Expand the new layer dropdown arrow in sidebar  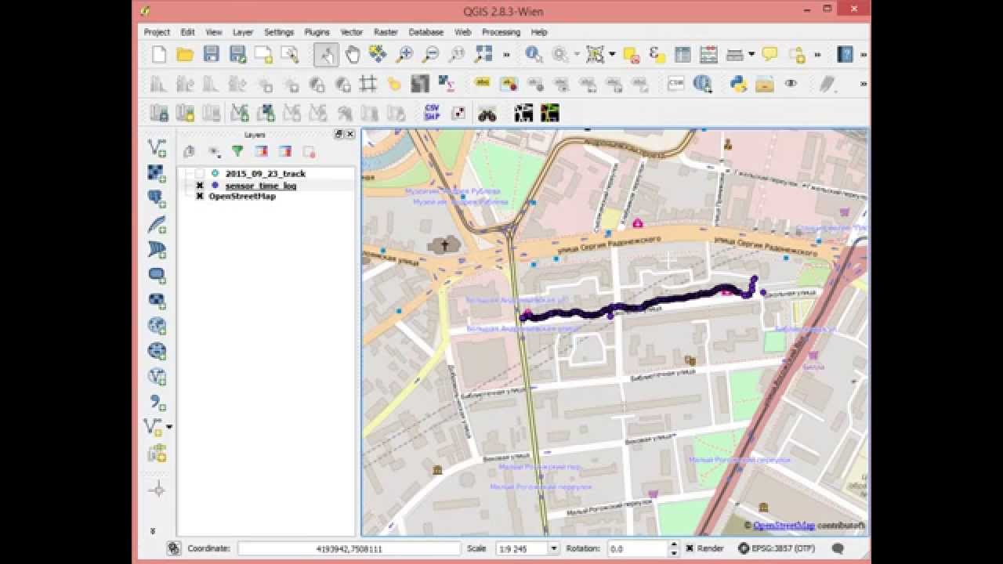pyautogui.click(x=169, y=427)
